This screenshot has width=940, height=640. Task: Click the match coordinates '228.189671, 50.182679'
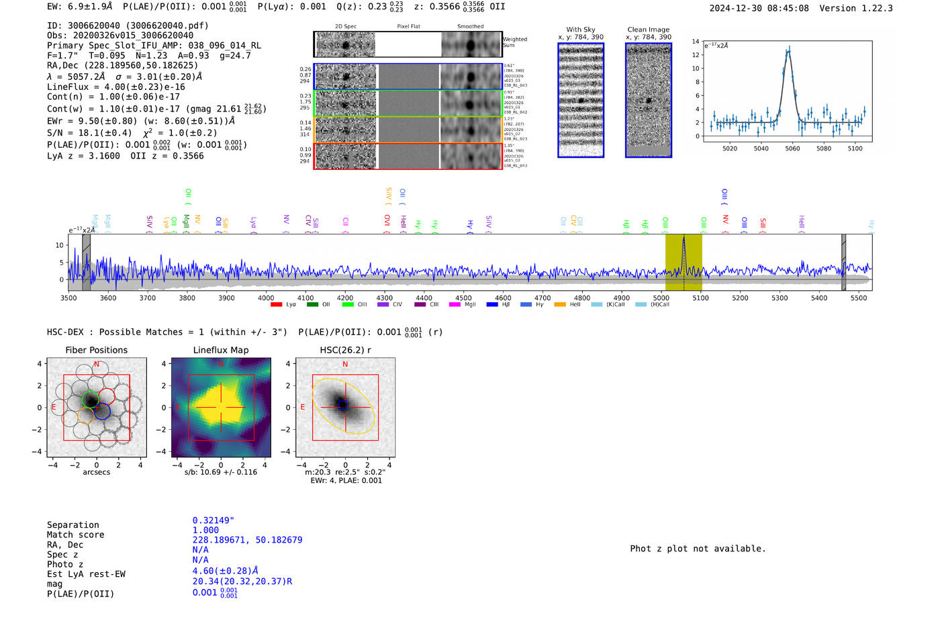click(x=247, y=540)
